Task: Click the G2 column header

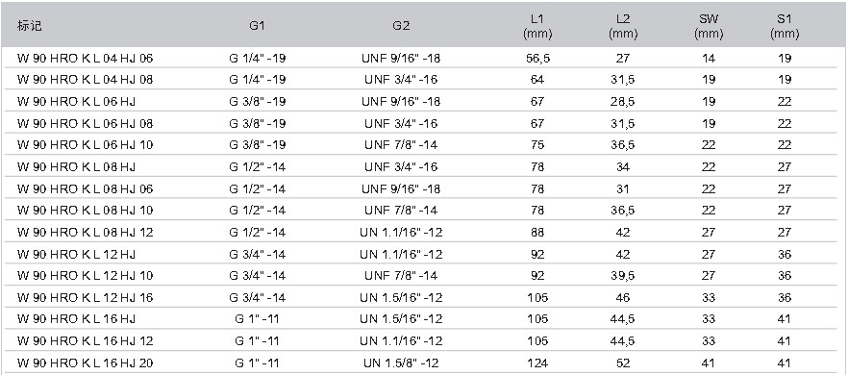Action: pos(401,26)
